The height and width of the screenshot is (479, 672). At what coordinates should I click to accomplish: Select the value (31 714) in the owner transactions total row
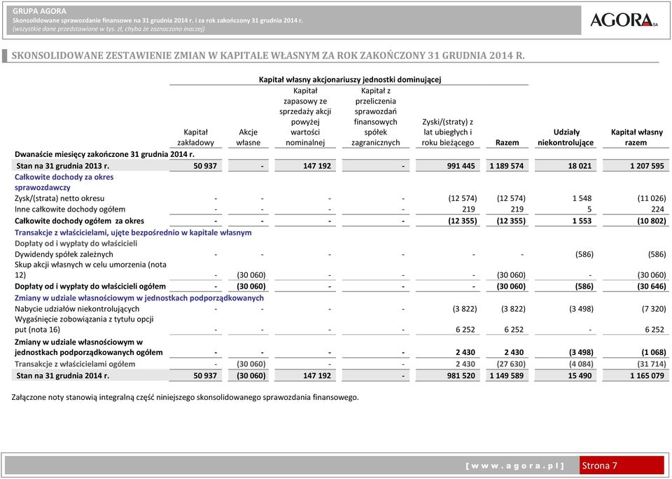(652, 364)
